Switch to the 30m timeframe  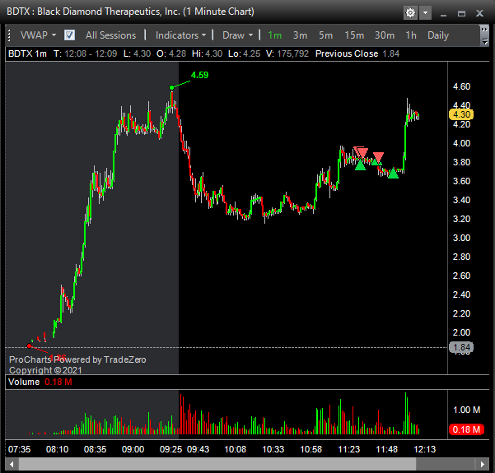385,35
